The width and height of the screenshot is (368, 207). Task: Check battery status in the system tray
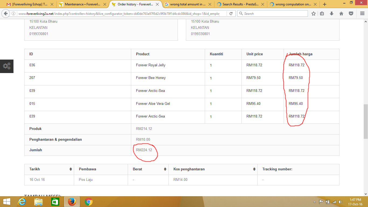[x=328, y=202]
